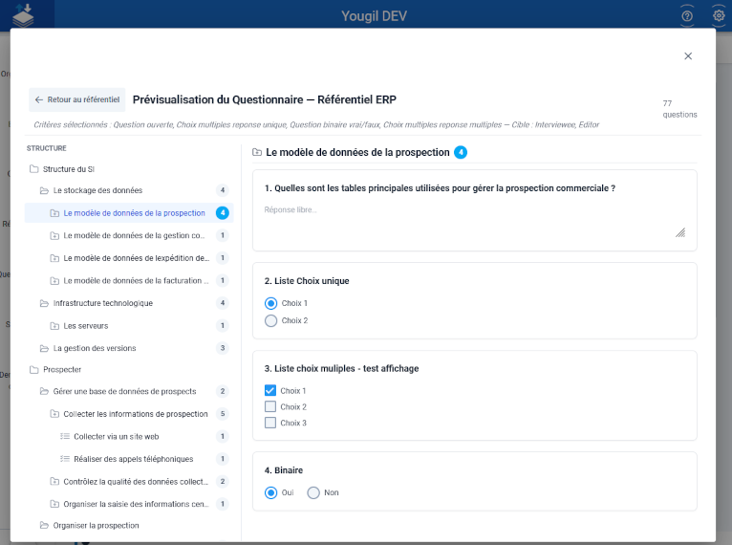Click the folder icon beside Prospecter
This screenshot has height=545, width=732.
click(34, 370)
